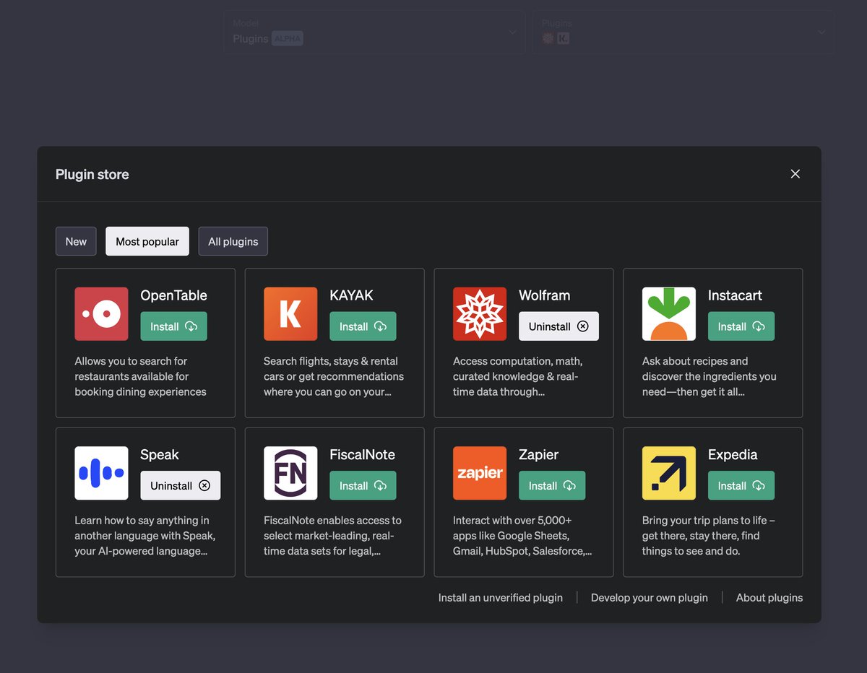Screen dimensions: 867x673
Task: Click Zapier description about 5,000+ apps
Action: click(522, 536)
